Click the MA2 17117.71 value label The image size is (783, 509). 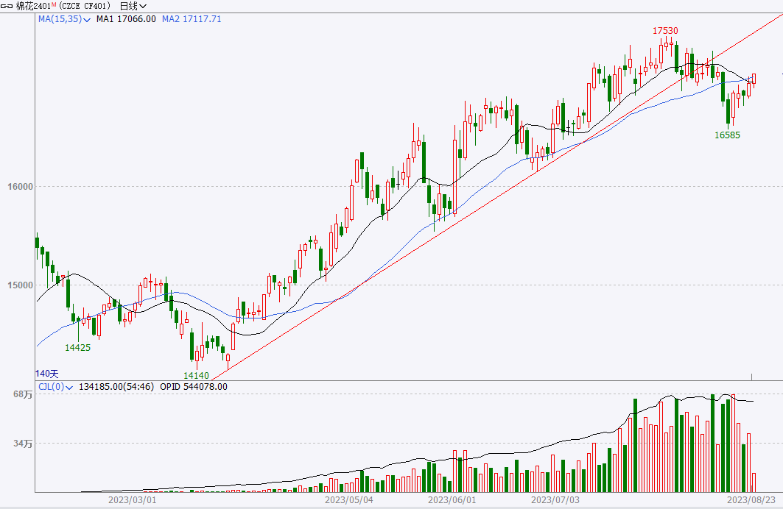point(192,19)
